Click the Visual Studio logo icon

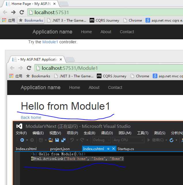click(19, 126)
